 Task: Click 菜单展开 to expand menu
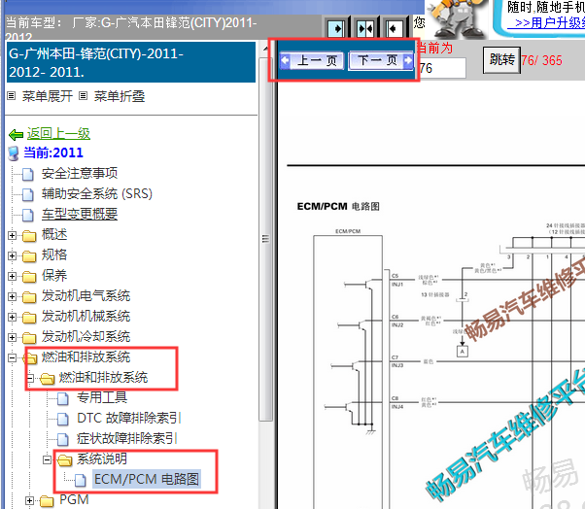point(47,96)
